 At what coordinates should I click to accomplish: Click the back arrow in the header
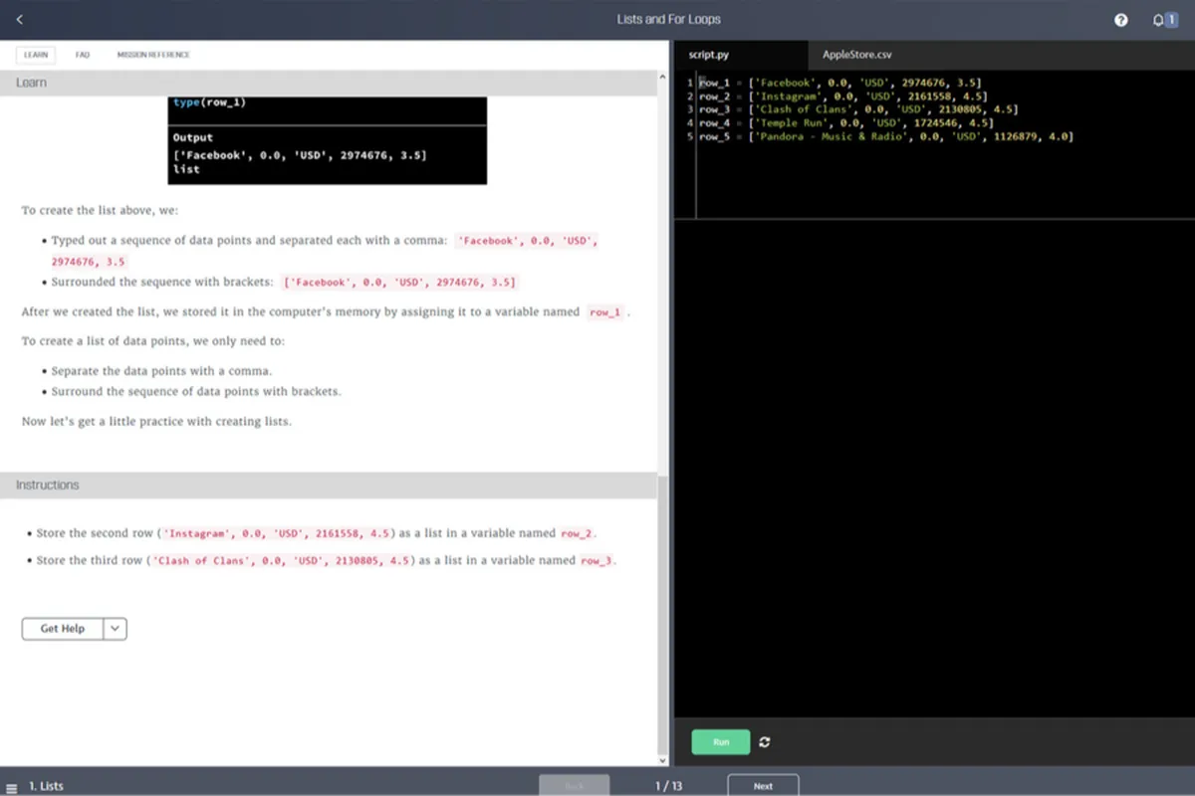coord(20,20)
